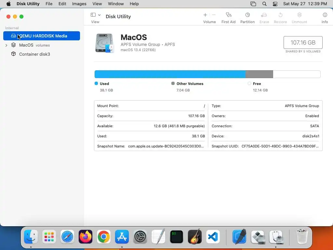The height and width of the screenshot is (250, 333).
Task: Click the Owners Enabled value
Action: [312, 116]
